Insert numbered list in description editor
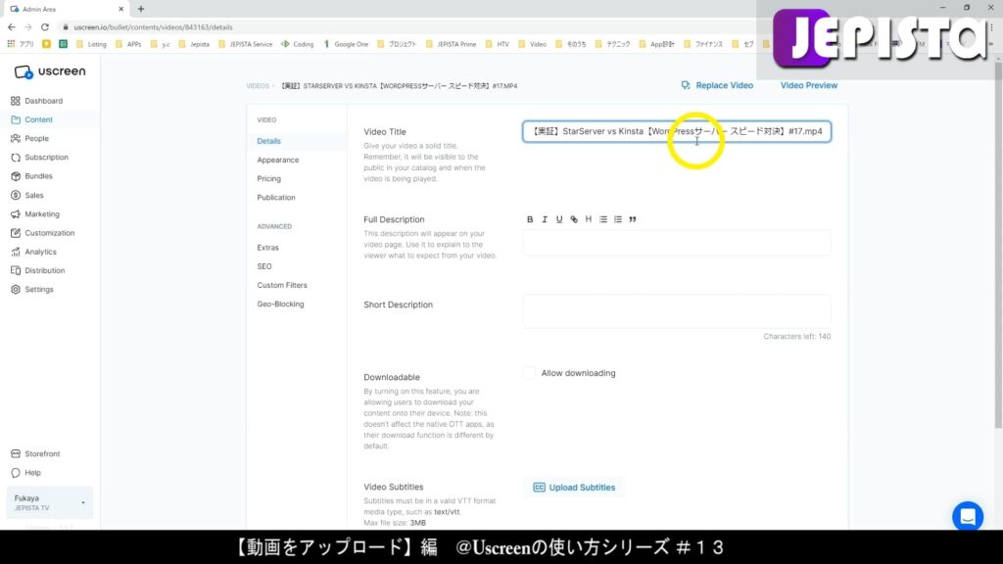Viewport: 1003px width, 564px height. [618, 219]
